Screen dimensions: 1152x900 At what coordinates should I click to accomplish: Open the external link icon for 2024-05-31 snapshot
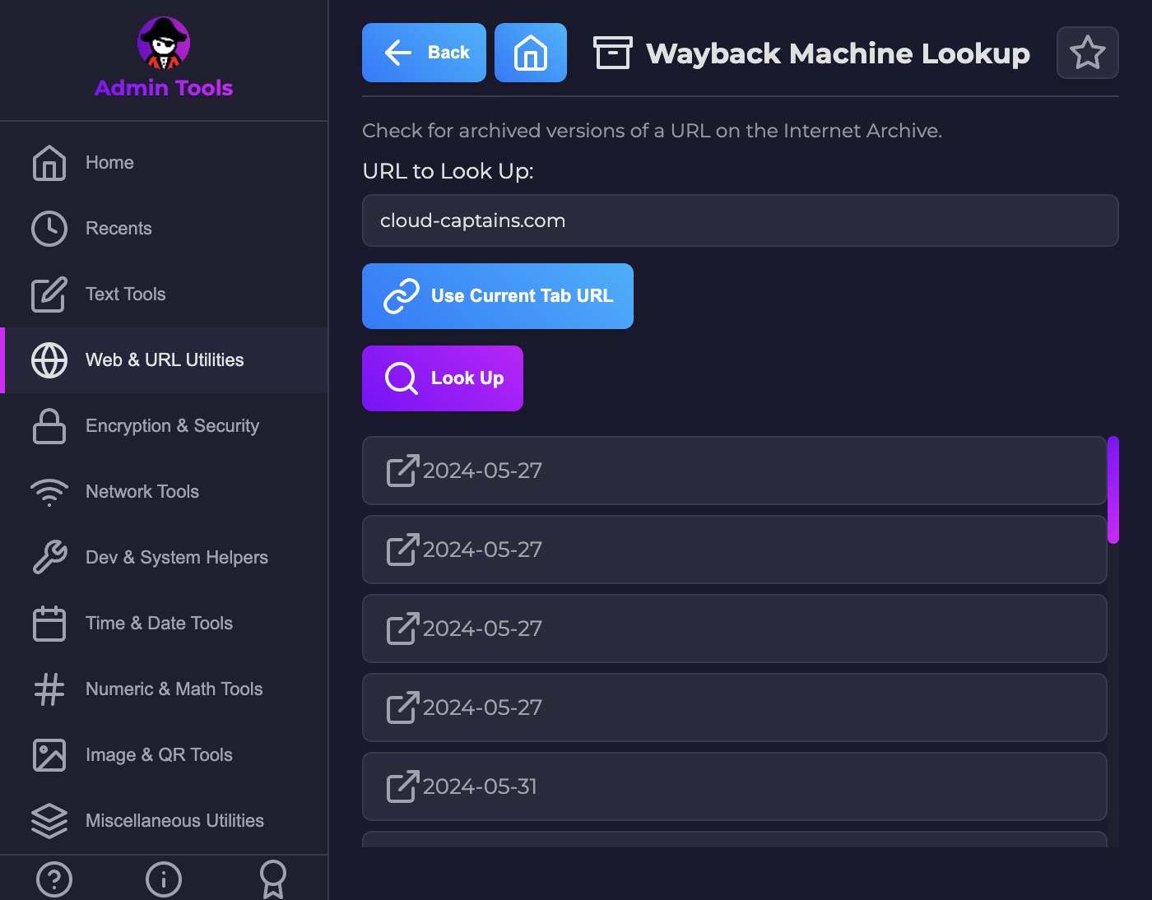pyautogui.click(x=401, y=786)
